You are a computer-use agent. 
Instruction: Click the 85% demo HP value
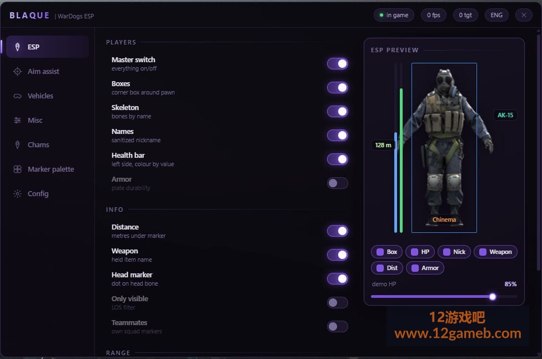510,284
